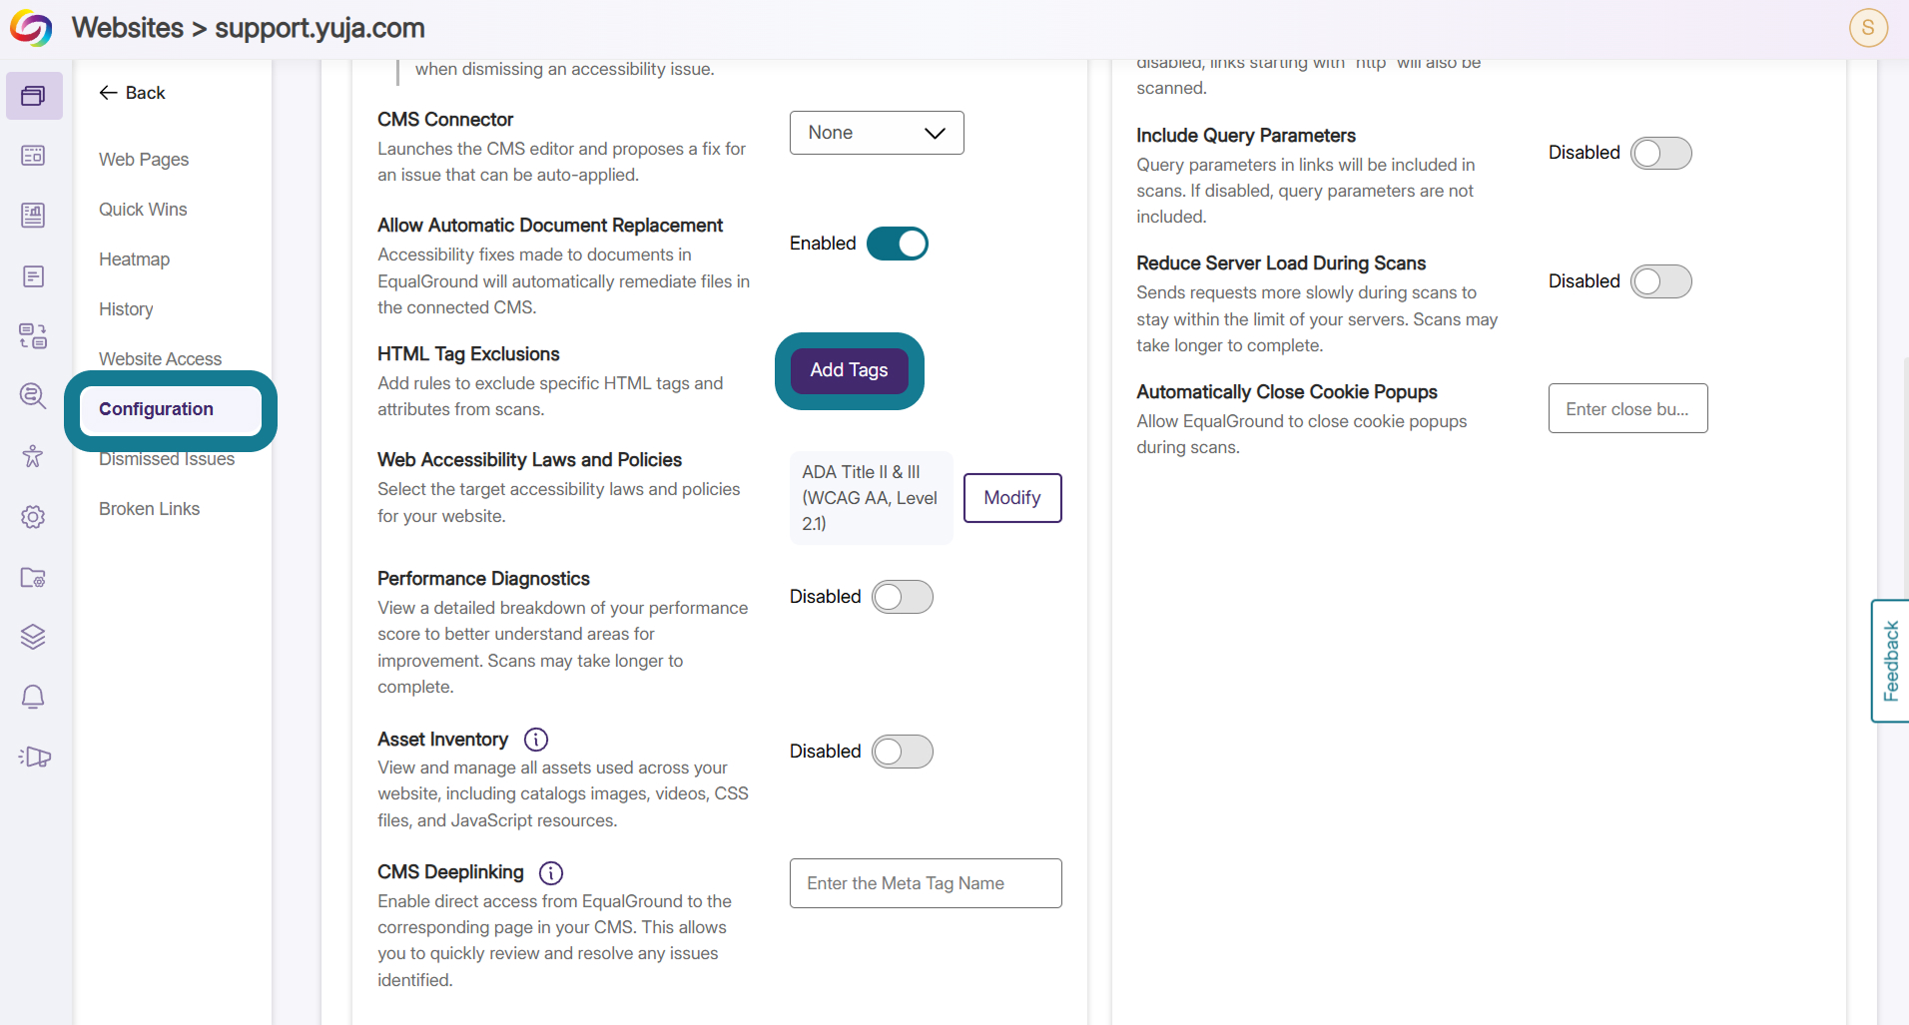1909x1025 pixels.
Task: Open the layers stack icon in sidebar
Action: pyautogui.click(x=33, y=637)
